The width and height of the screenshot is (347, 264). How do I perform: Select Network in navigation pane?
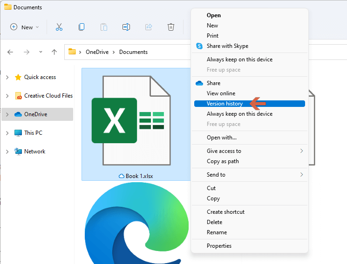point(35,152)
